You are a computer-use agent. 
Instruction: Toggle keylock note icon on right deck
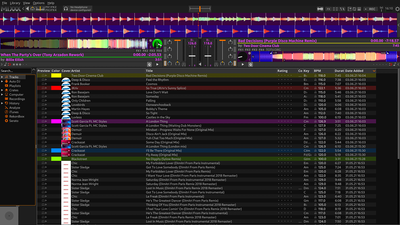395,64
